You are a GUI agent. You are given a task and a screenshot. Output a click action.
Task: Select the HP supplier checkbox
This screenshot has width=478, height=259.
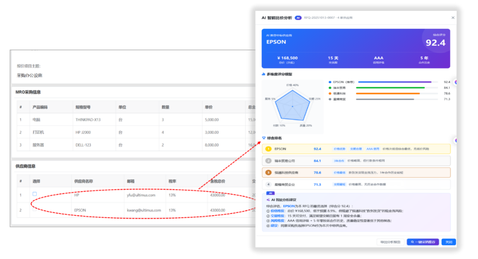point(35,194)
